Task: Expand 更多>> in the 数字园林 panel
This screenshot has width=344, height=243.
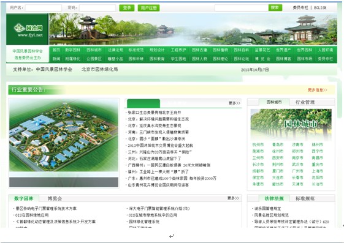Action: click(x=233, y=198)
